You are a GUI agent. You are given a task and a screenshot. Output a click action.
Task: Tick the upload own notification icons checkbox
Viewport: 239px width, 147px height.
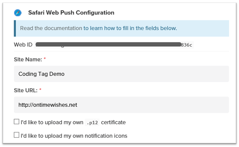[17, 135]
